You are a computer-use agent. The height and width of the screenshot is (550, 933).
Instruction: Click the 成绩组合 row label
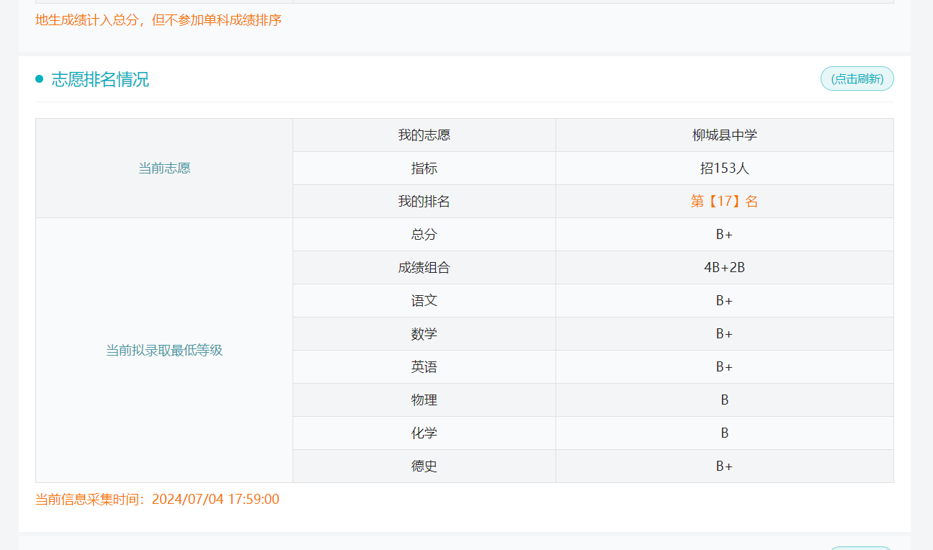pyautogui.click(x=424, y=268)
